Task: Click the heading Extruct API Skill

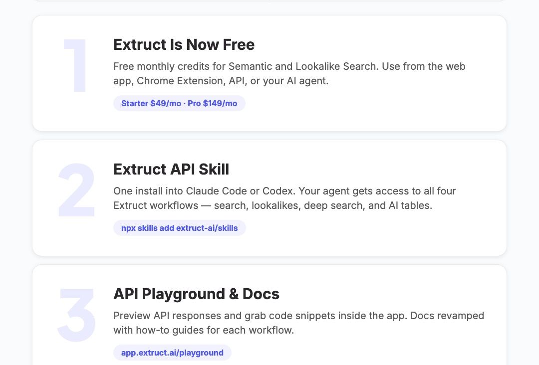Action: point(171,170)
